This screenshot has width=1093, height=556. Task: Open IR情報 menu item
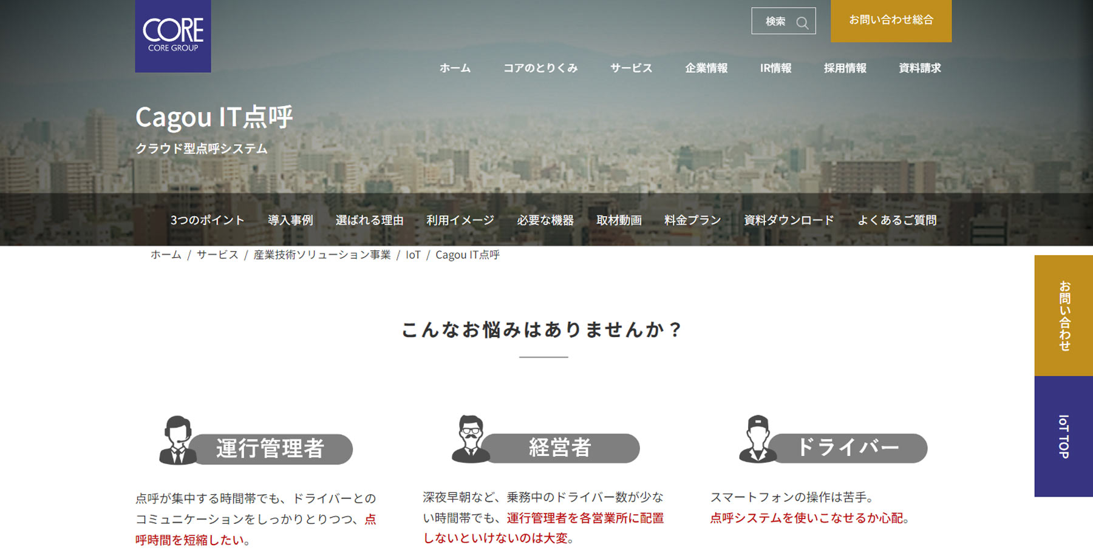(775, 68)
